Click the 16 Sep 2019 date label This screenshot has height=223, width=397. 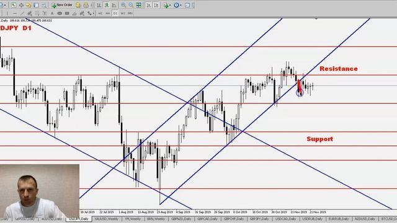pyautogui.click(x=203, y=212)
